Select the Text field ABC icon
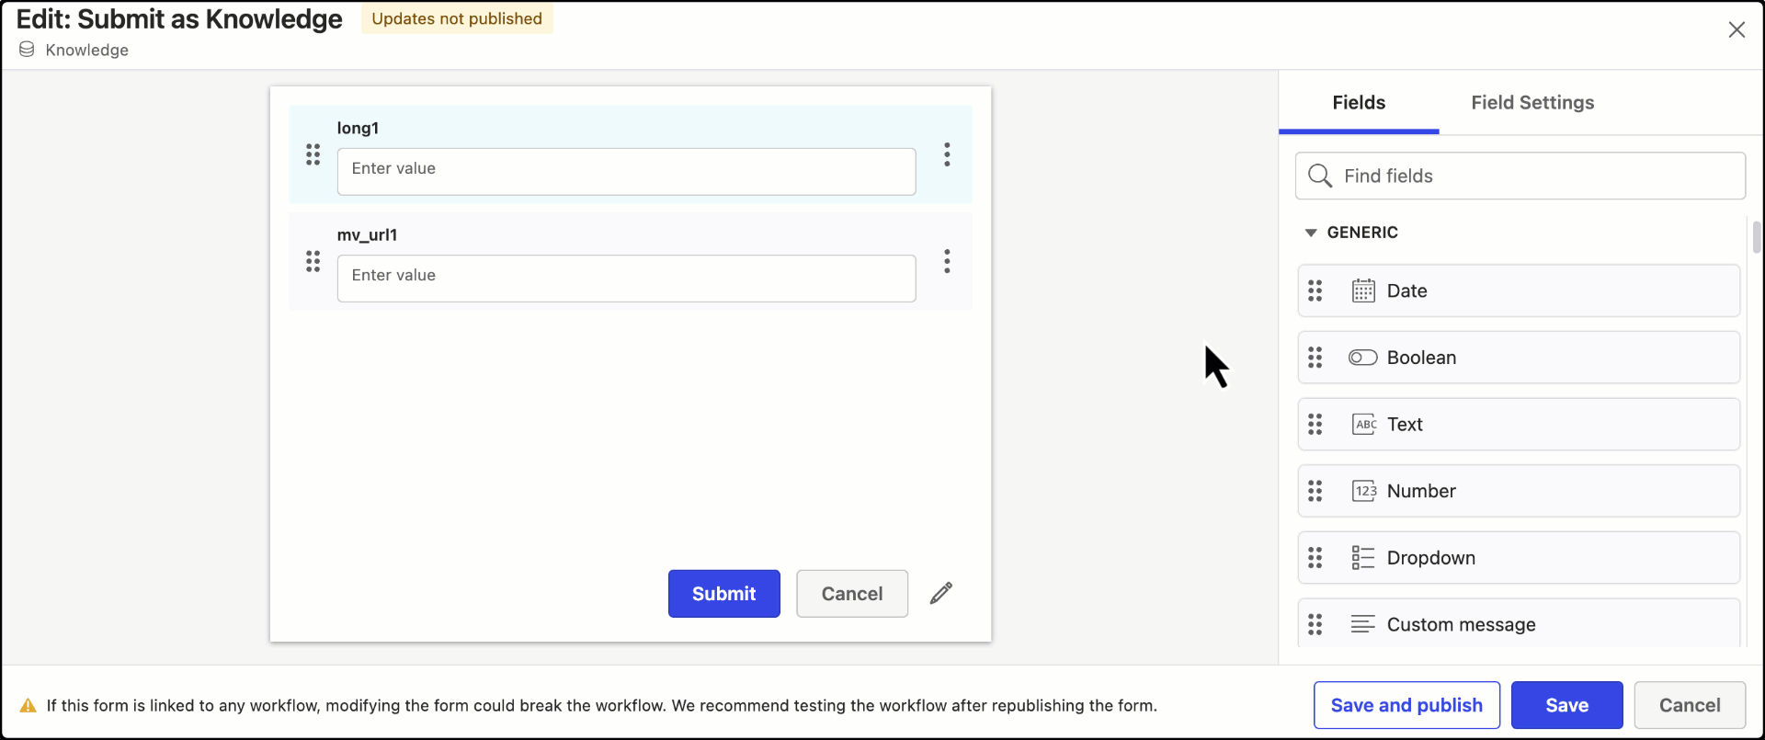Image resolution: width=1765 pixels, height=740 pixels. pos(1363,424)
